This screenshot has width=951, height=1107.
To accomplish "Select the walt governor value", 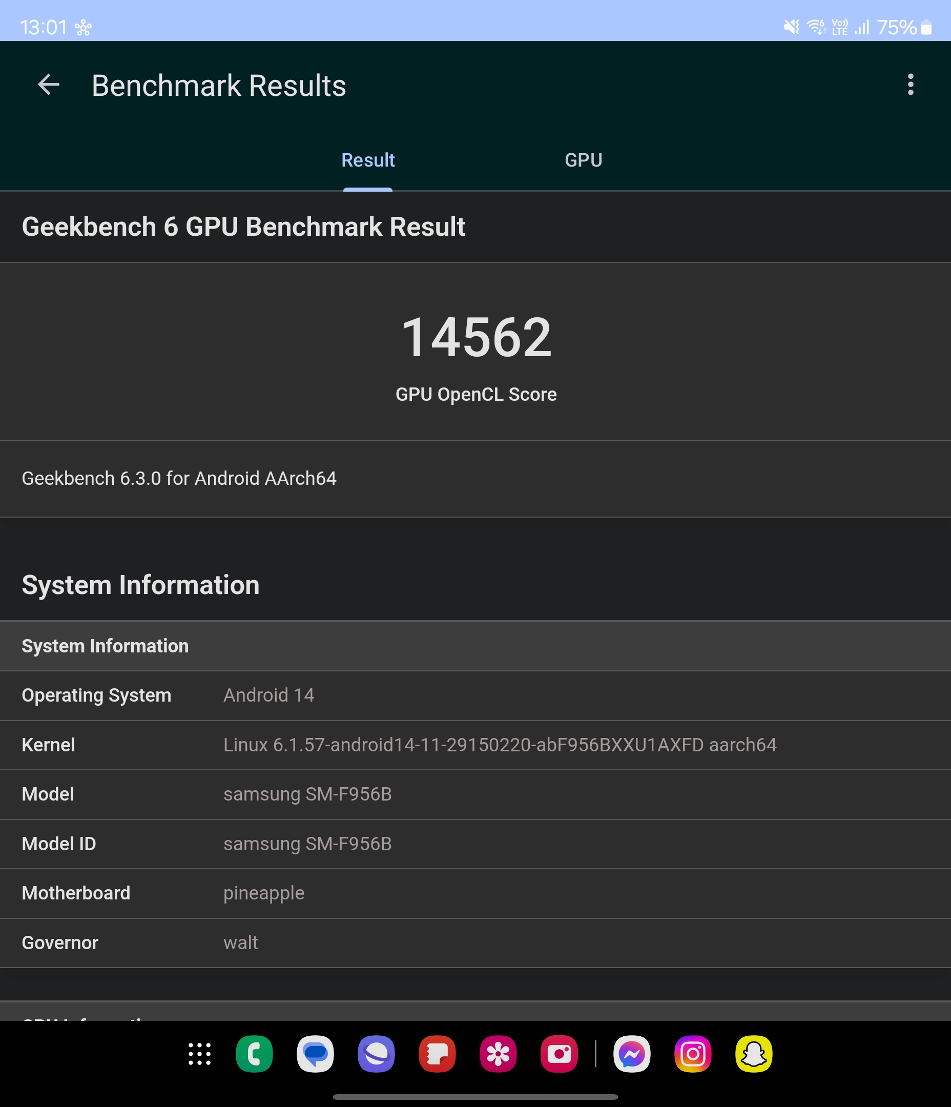I will pos(241,943).
